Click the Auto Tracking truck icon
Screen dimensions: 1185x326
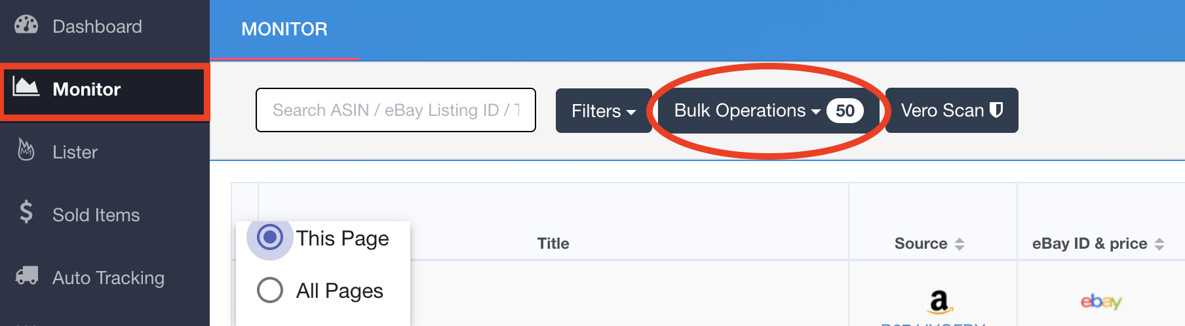[27, 275]
